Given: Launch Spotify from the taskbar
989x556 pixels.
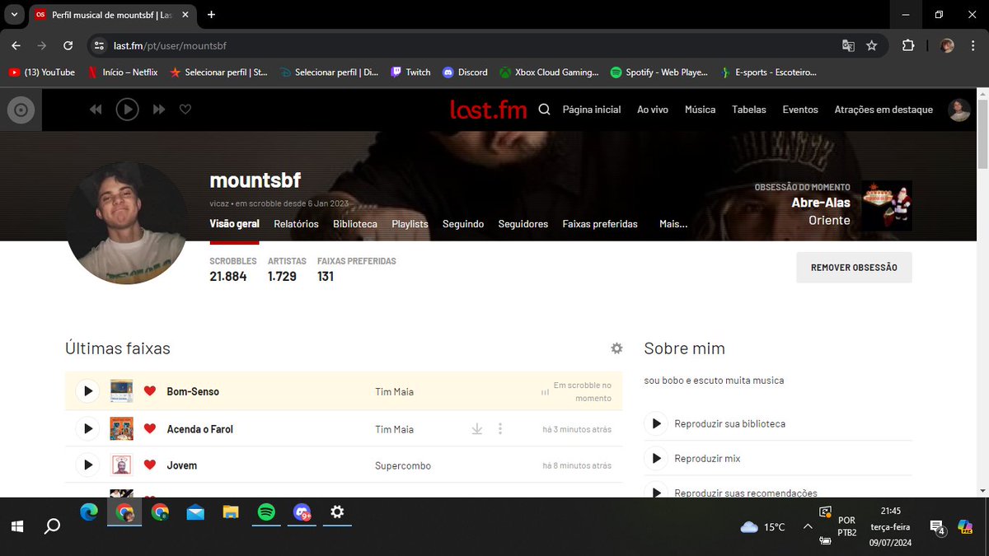Looking at the screenshot, I should pos(266,512).
